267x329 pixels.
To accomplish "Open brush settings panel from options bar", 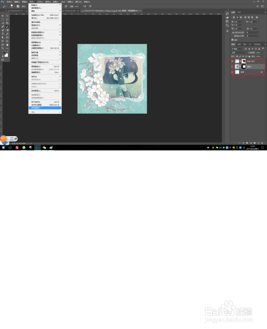I will click(18, 6).
